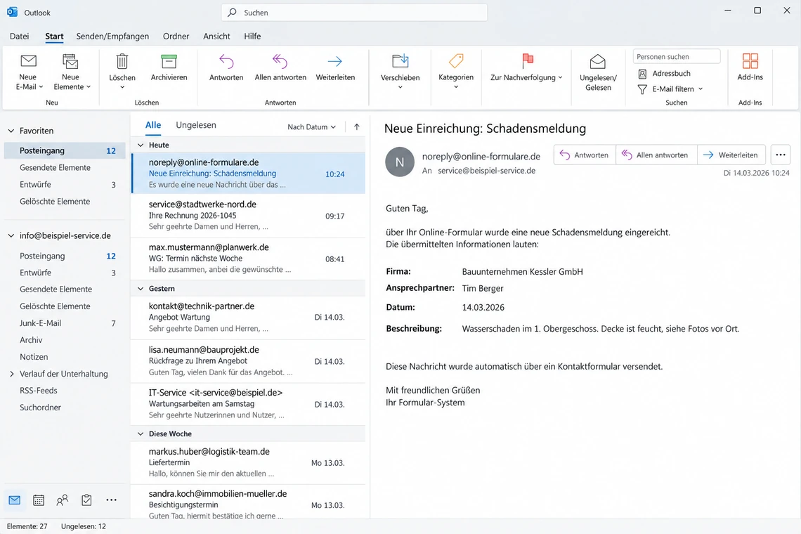Collapse the Diese Woche message group
Screen dimensions: 801x534
[x=141, y=434]
